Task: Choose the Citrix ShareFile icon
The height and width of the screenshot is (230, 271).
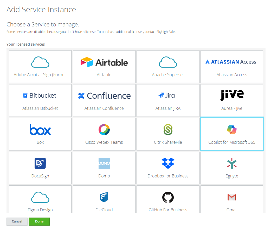Action: pyautogui.click(x=168, y=130)
